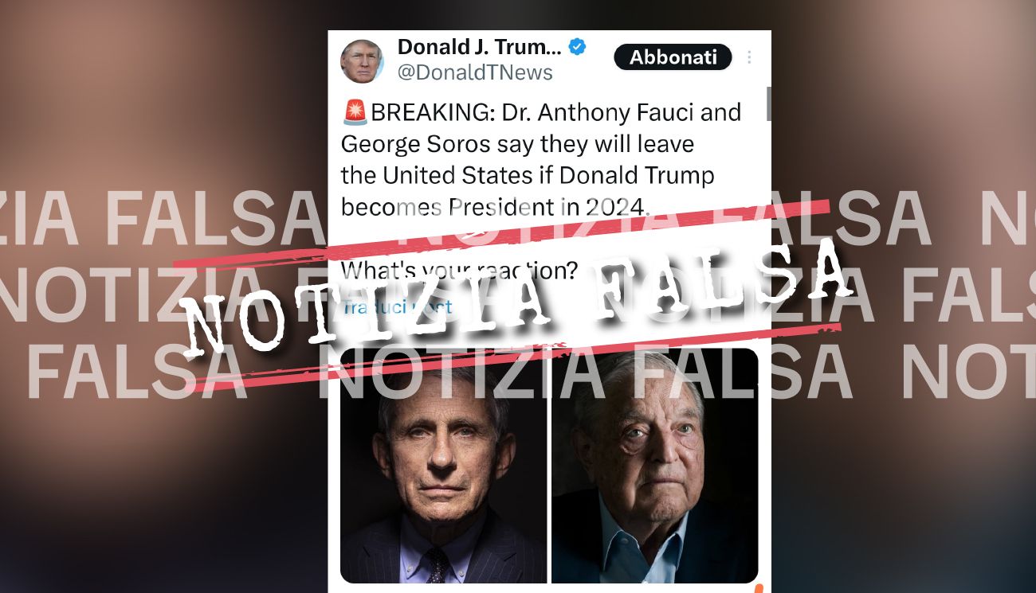
Task: Click the orange mark at tweet's bottom corner
Action: click(x=758, y=589)
